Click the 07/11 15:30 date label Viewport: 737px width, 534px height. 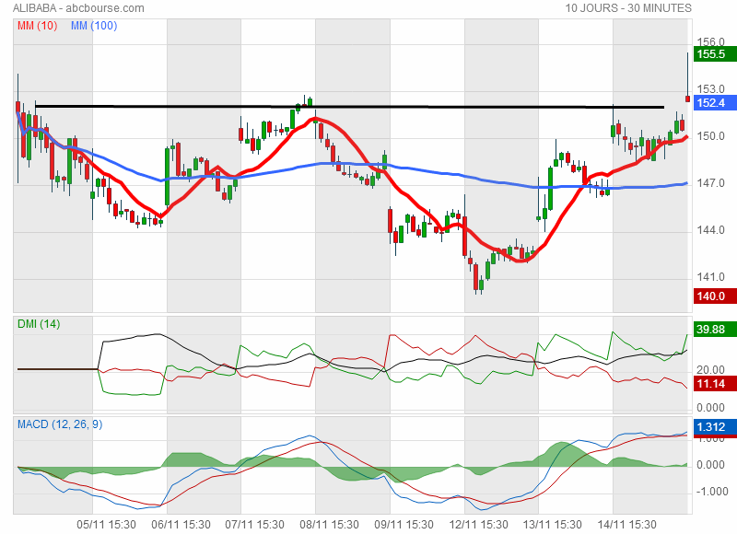[x=255, y=525]
